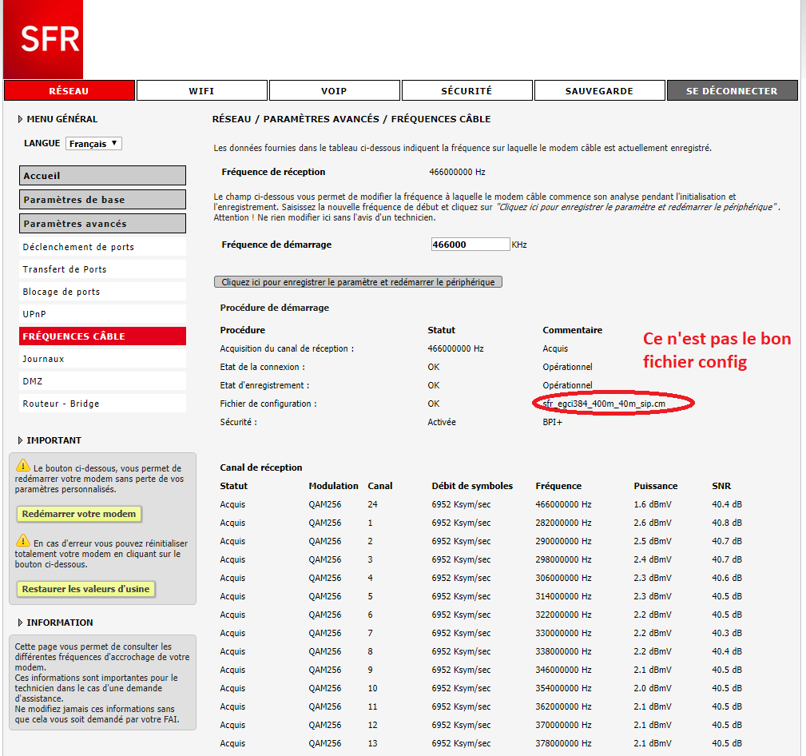
Task: Click the Fréquence de démarrage input field
Action: point(470,245)
